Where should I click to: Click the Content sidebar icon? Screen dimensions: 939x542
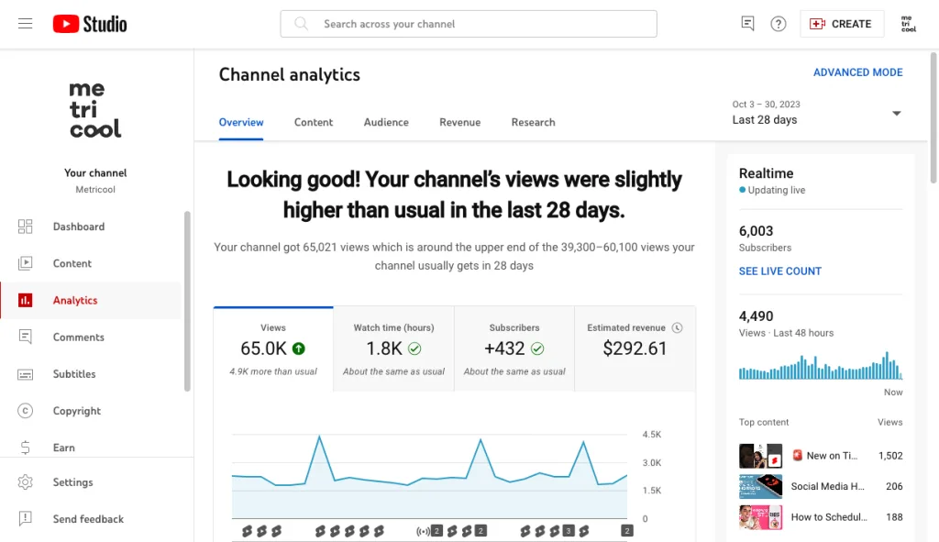[x=25, y=263]
